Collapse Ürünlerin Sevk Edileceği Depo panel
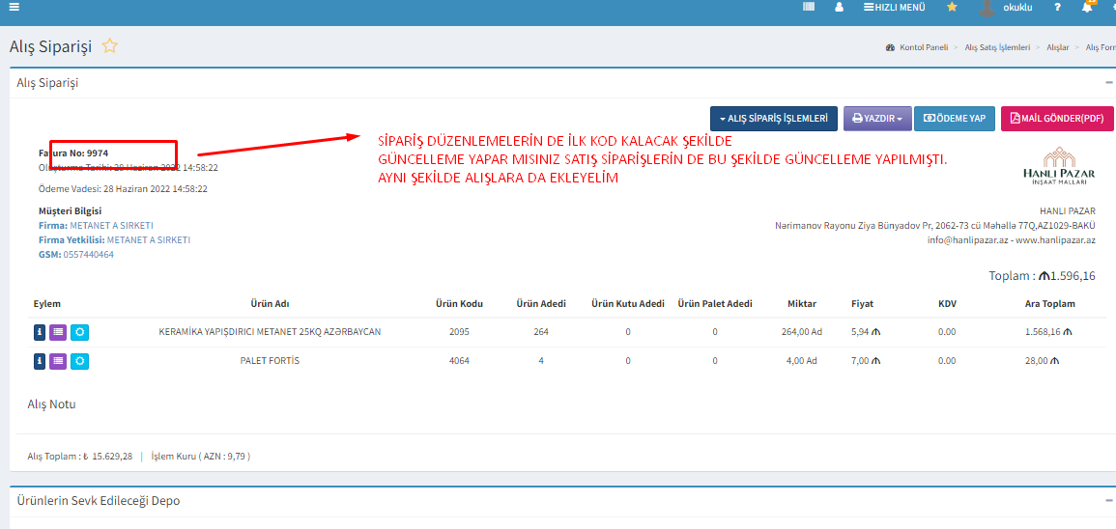 [1108, 501]
